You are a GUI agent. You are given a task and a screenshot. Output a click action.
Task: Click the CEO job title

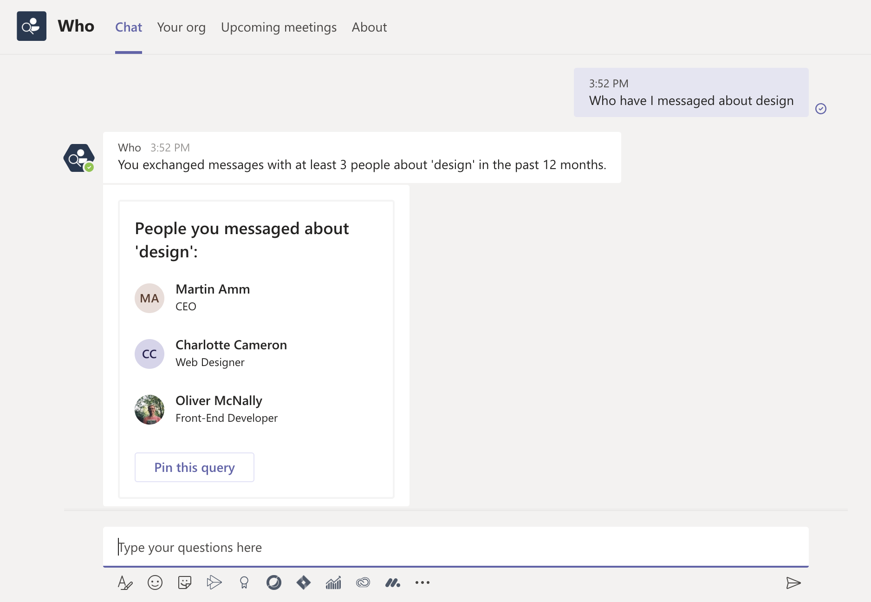point(186,307)
